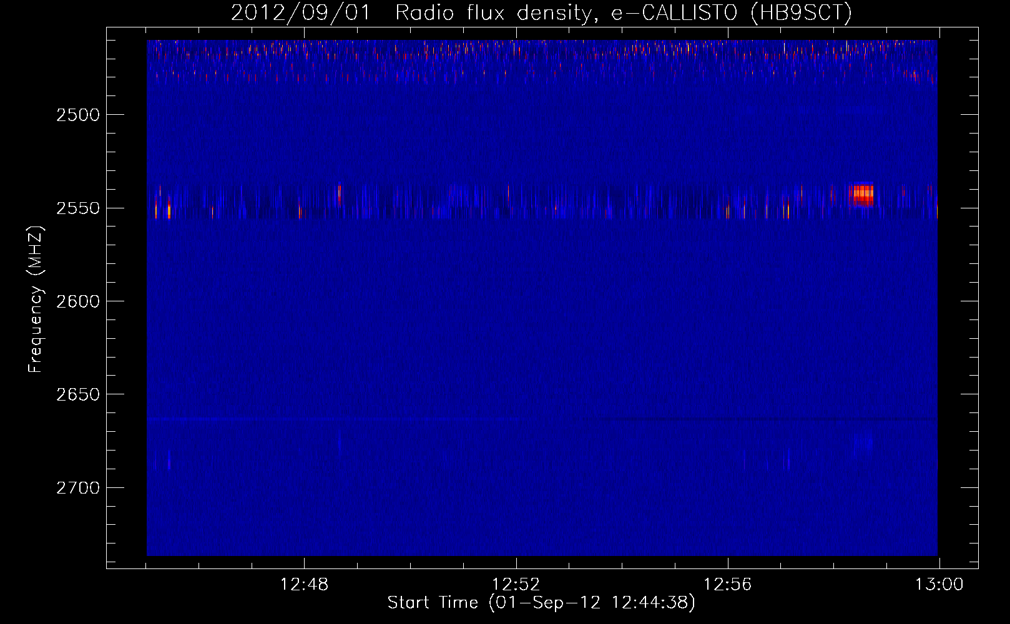Click the 12:56 time axis label
This screenshot has height=624, width=1010.
coord(727,585)
